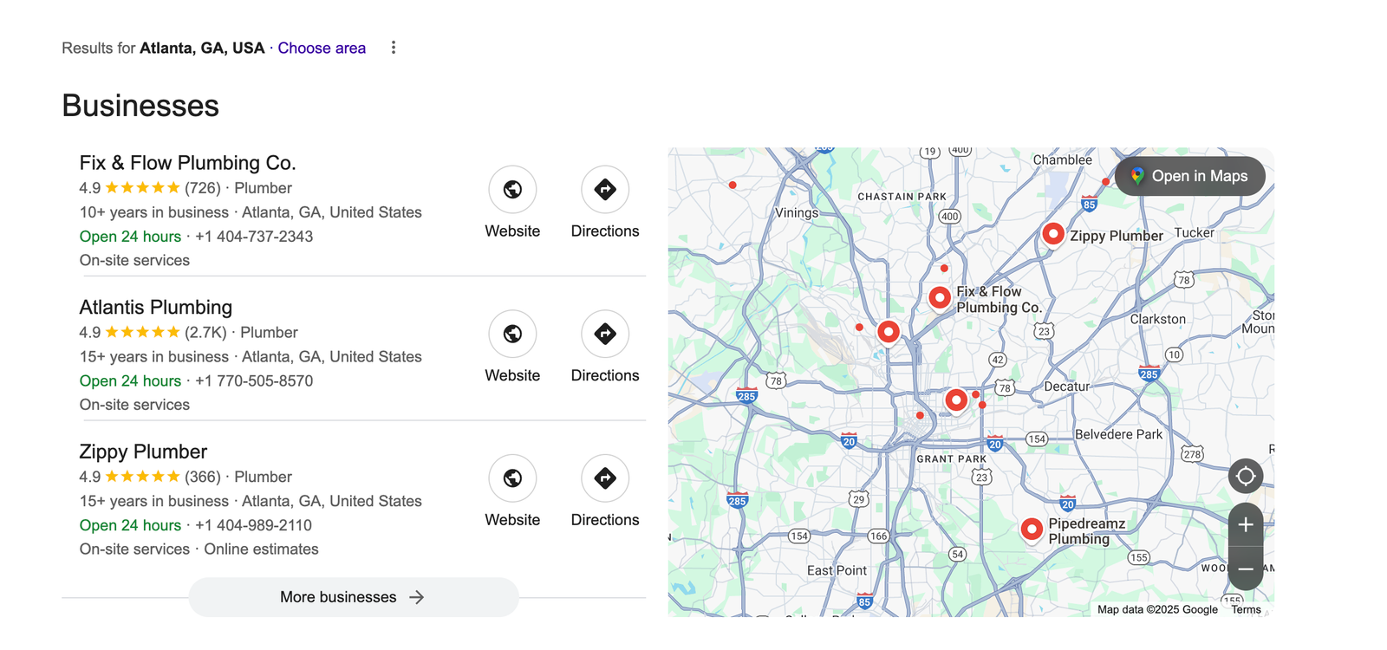Click the Zippy Plumber label on map

tap(1117, 236)
